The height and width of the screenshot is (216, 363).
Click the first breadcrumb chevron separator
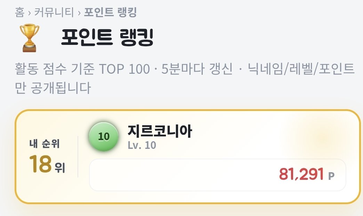tap(30, 13)
